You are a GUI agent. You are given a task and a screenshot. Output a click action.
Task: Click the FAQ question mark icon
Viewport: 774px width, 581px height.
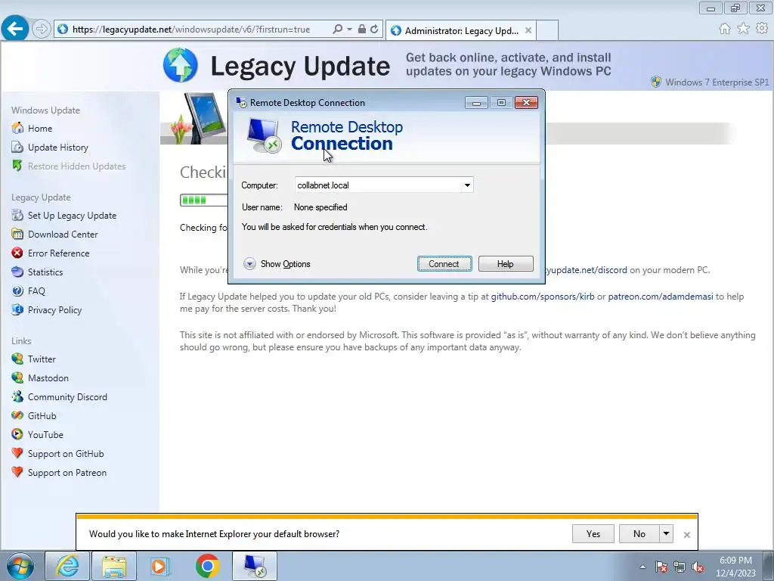tap(17, 291)
